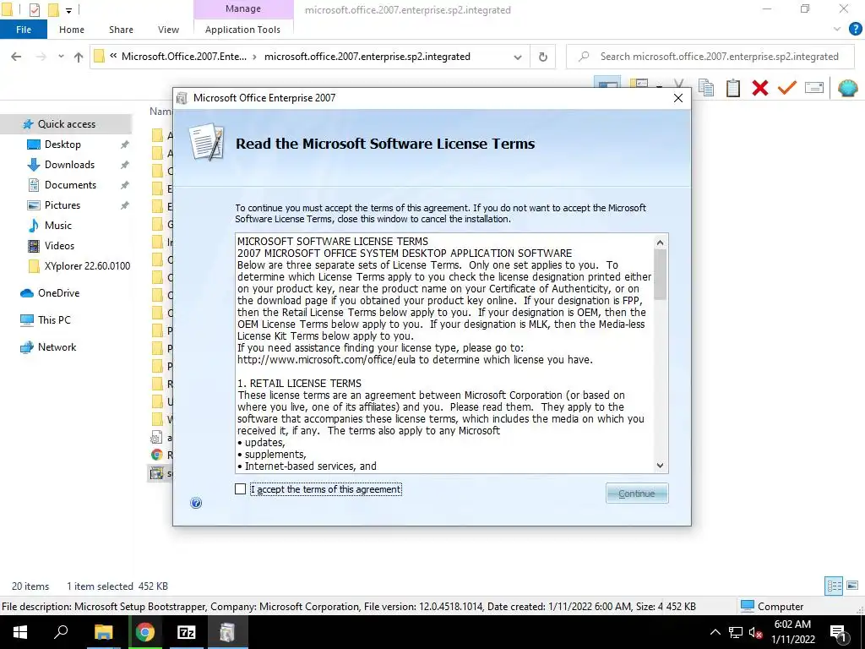Click license text scrollbar up arrow
Screen dimensions: 865x649
tap(660, 243)
